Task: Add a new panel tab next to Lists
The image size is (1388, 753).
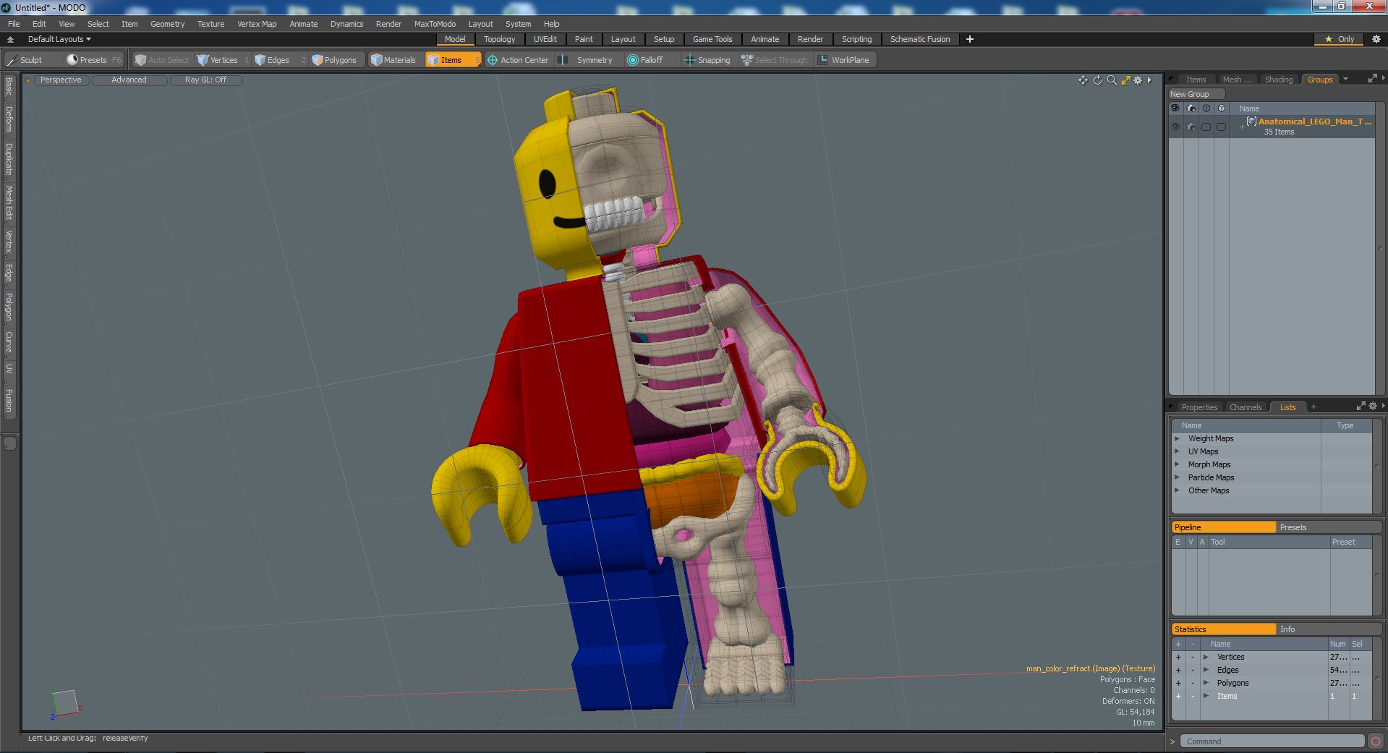Action: point(1314,407)
